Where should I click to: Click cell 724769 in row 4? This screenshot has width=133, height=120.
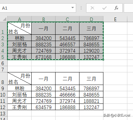(44, 50)
